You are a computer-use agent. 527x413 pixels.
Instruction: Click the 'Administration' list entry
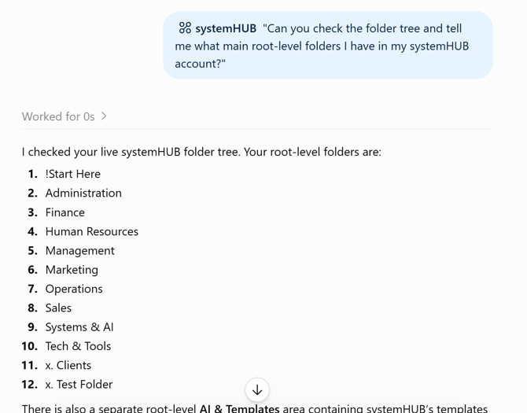[x=83, y=193]
